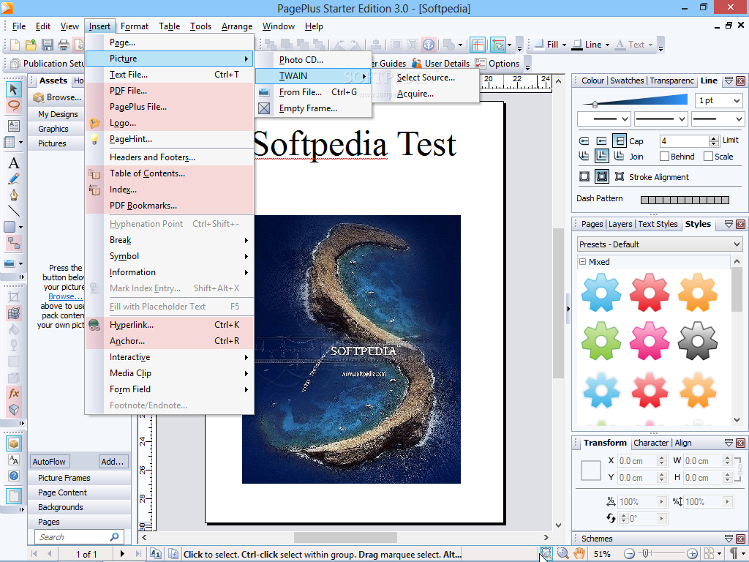Choose From File in Picture submenu

[313, 92]
